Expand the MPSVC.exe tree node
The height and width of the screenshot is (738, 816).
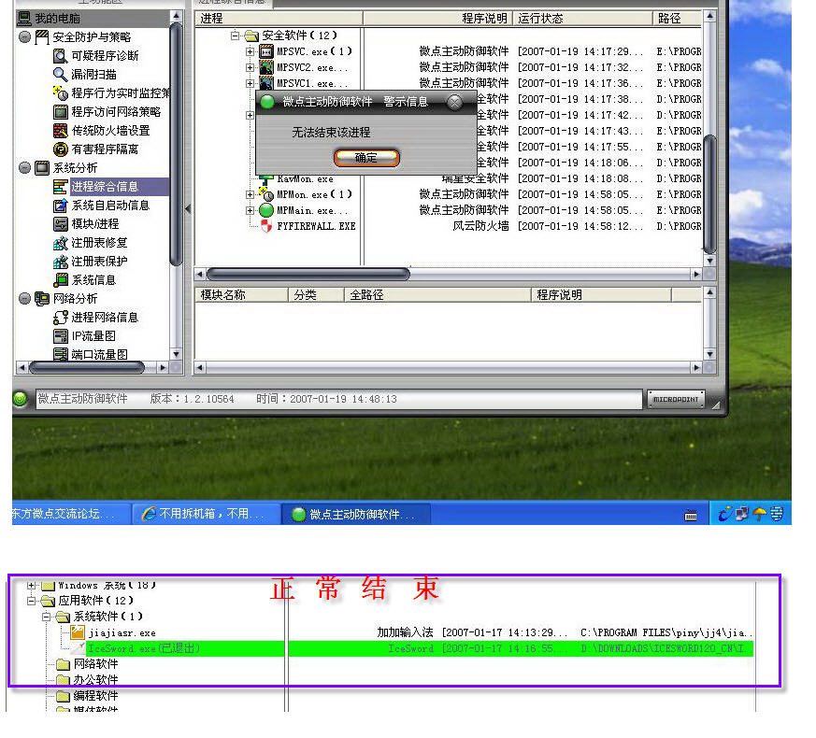click(x=250, y=51)
